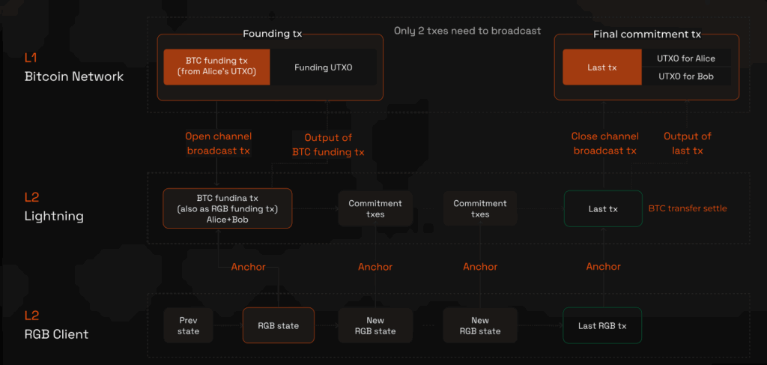Select the Last RGB tx box

pyautogui.click(x=602, y=325)
